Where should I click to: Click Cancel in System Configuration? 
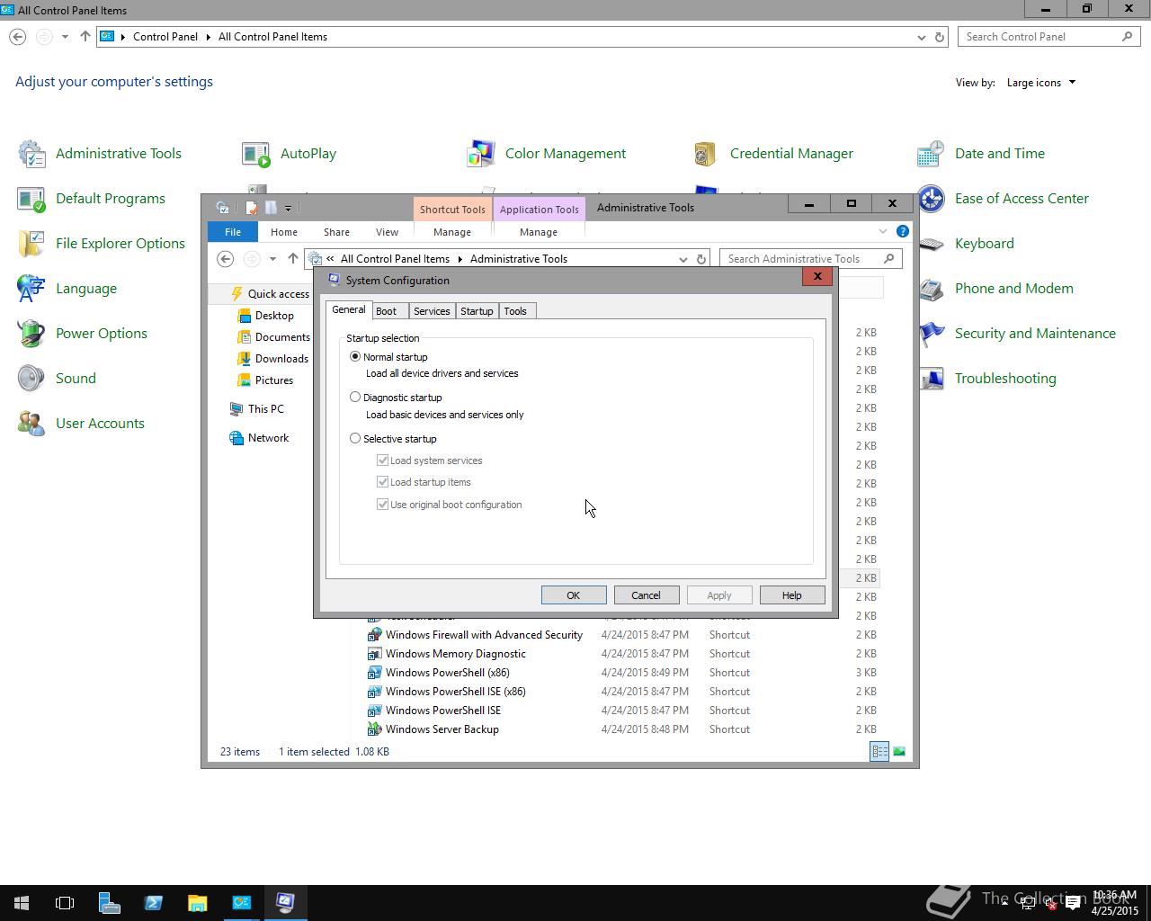point(647,595)
